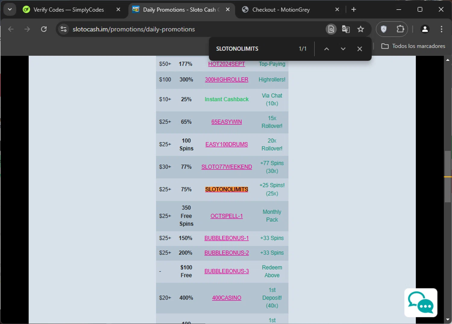Close the Verify Codes — SimplyCodes tab
Screen dimensions: 452x324
point(118,10)
